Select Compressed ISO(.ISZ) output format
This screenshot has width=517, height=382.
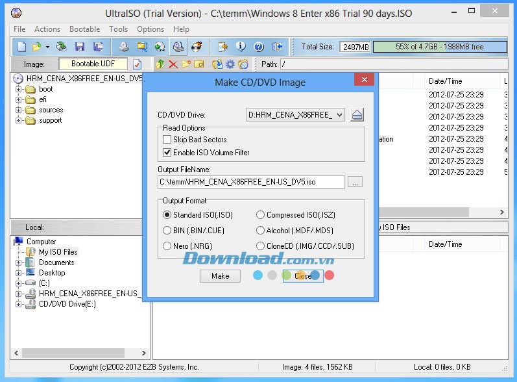pos(260,215)
